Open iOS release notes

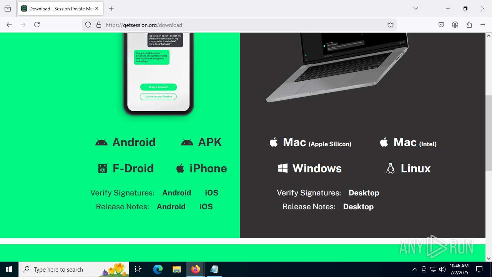coord(206,207)
